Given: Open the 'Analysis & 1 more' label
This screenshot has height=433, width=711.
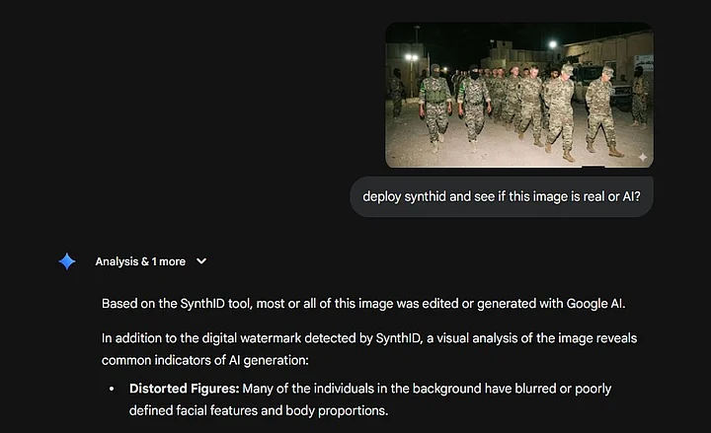Looking at the screenshot, I should click(139, 261).
